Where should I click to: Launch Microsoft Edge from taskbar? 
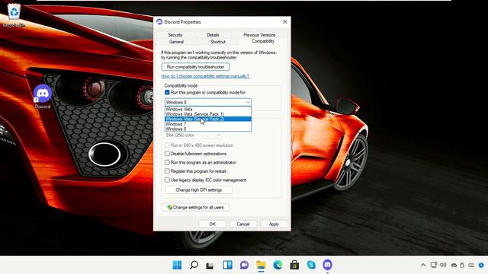pos(278,265)
